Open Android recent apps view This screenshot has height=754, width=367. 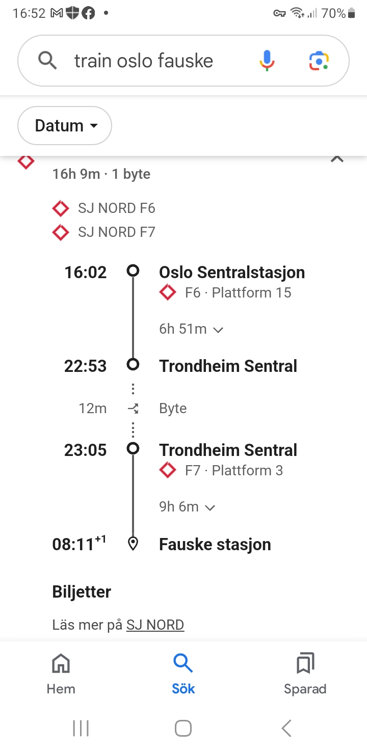(81, 728)
